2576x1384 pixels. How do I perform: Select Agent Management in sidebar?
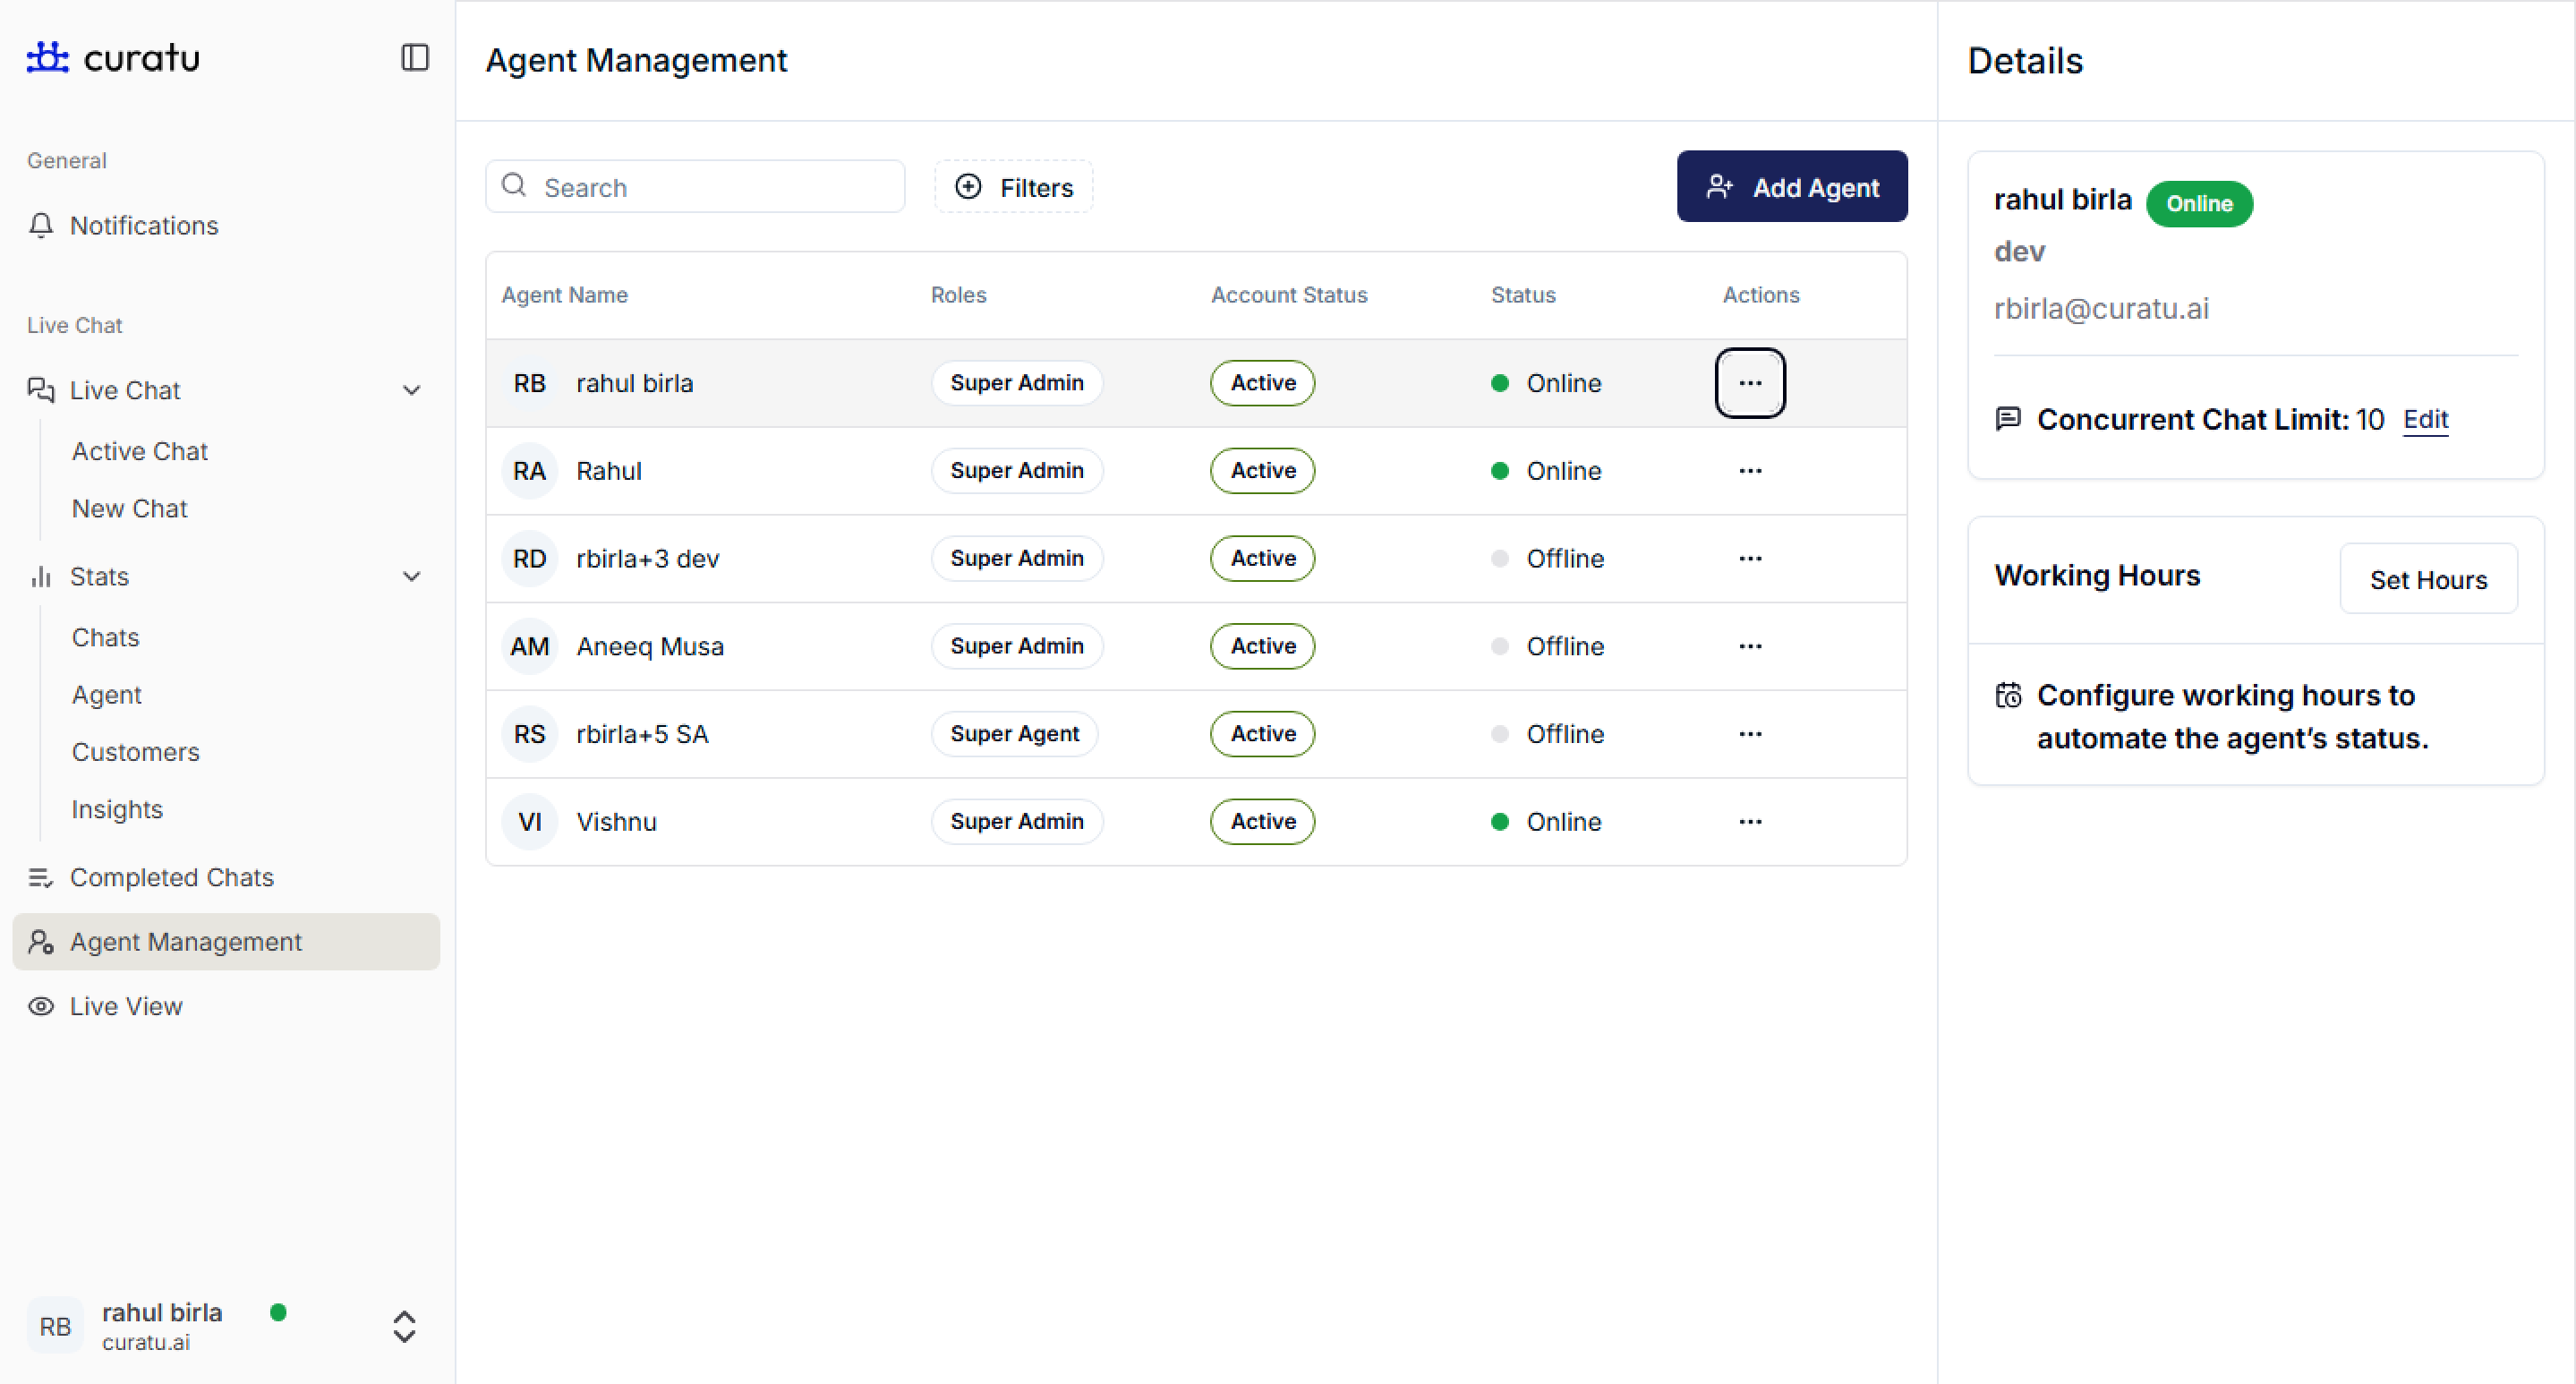[185, 942]
